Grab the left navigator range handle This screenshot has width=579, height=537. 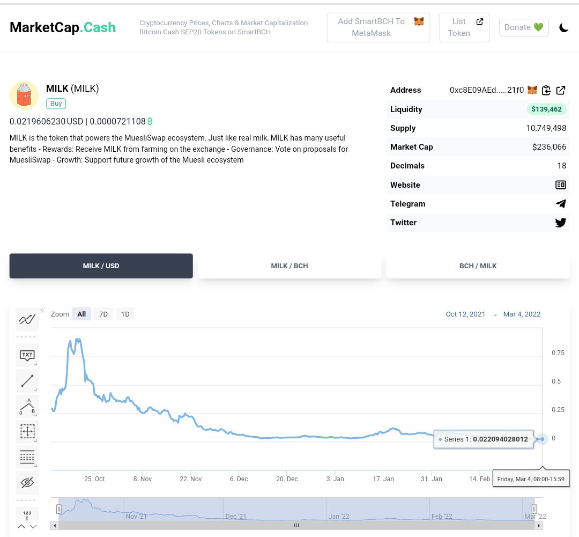pyautogui.click(x=59, y=509)
